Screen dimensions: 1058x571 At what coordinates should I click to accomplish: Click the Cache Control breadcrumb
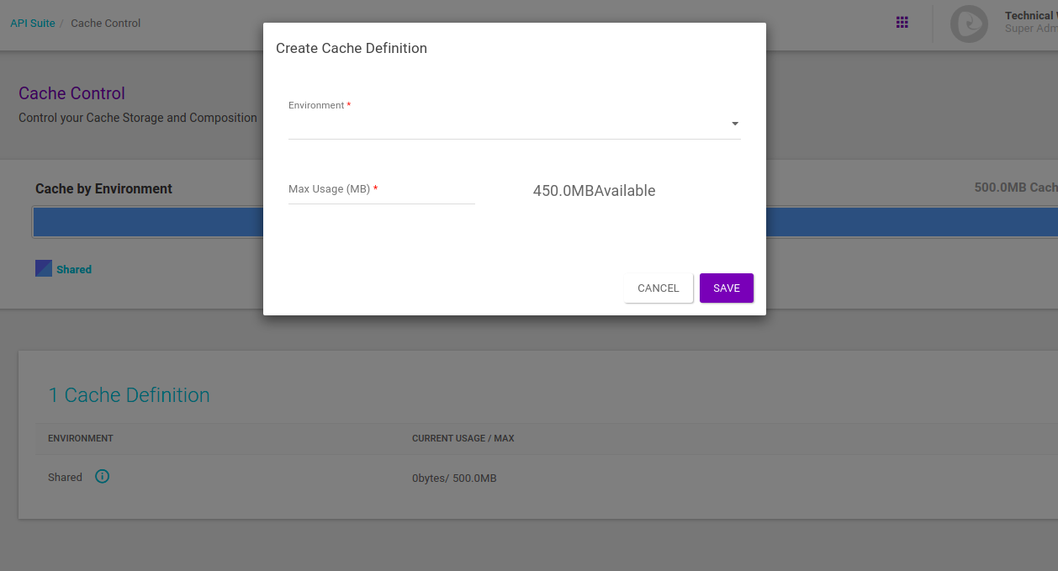coord(105,23)
